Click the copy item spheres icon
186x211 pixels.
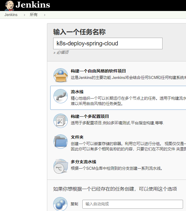coord(60,204)
